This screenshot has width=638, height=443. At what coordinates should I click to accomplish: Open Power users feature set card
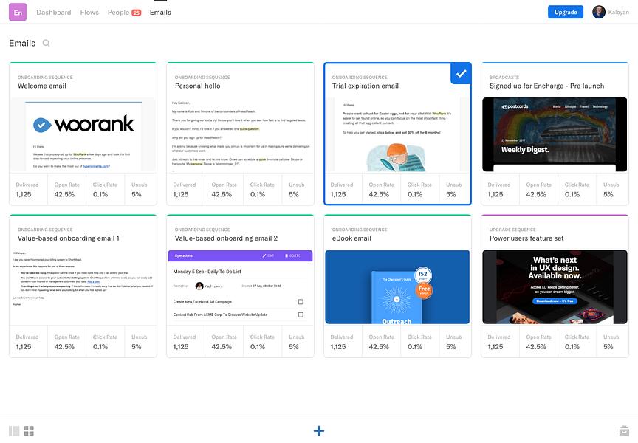click(x=555, y=286)
